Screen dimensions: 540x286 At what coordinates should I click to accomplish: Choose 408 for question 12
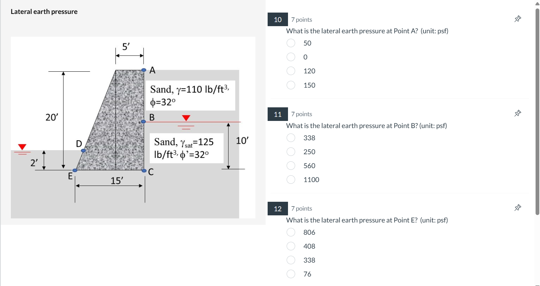[x=291, y=246]
